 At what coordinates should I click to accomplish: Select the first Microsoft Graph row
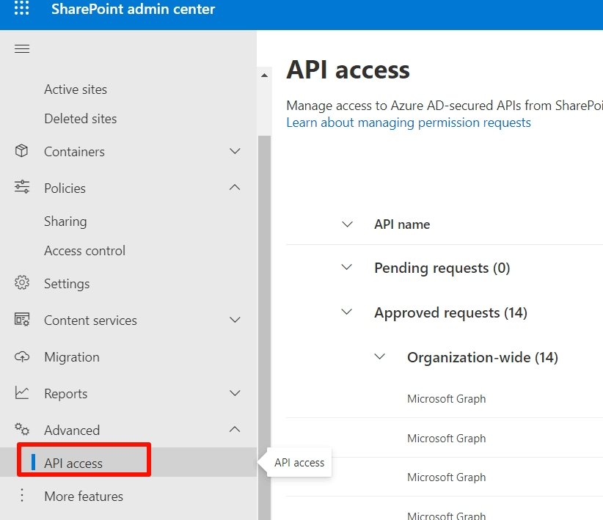[445, 398]
